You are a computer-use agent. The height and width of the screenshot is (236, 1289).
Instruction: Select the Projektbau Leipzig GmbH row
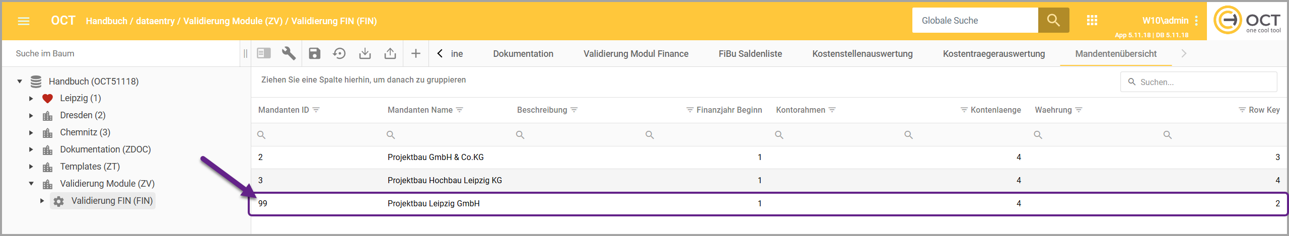433,204
